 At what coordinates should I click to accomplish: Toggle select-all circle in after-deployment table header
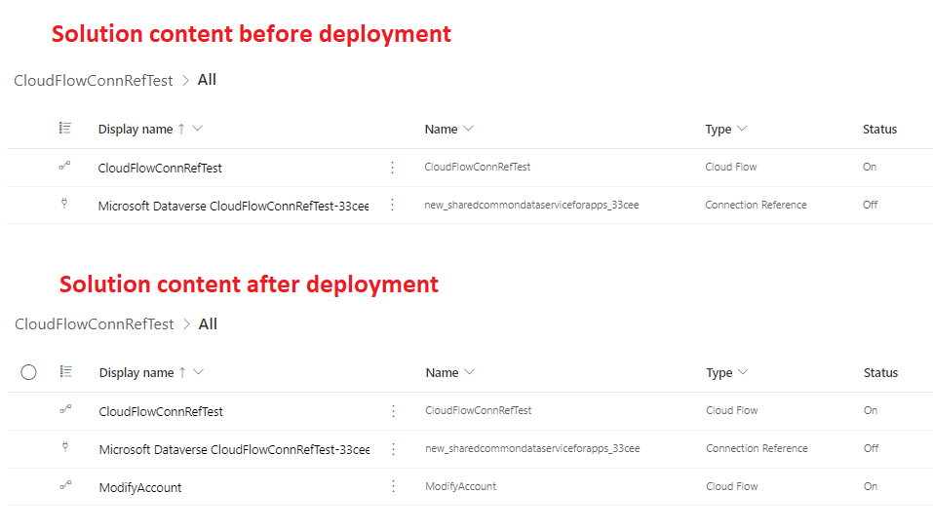point(28,372)
